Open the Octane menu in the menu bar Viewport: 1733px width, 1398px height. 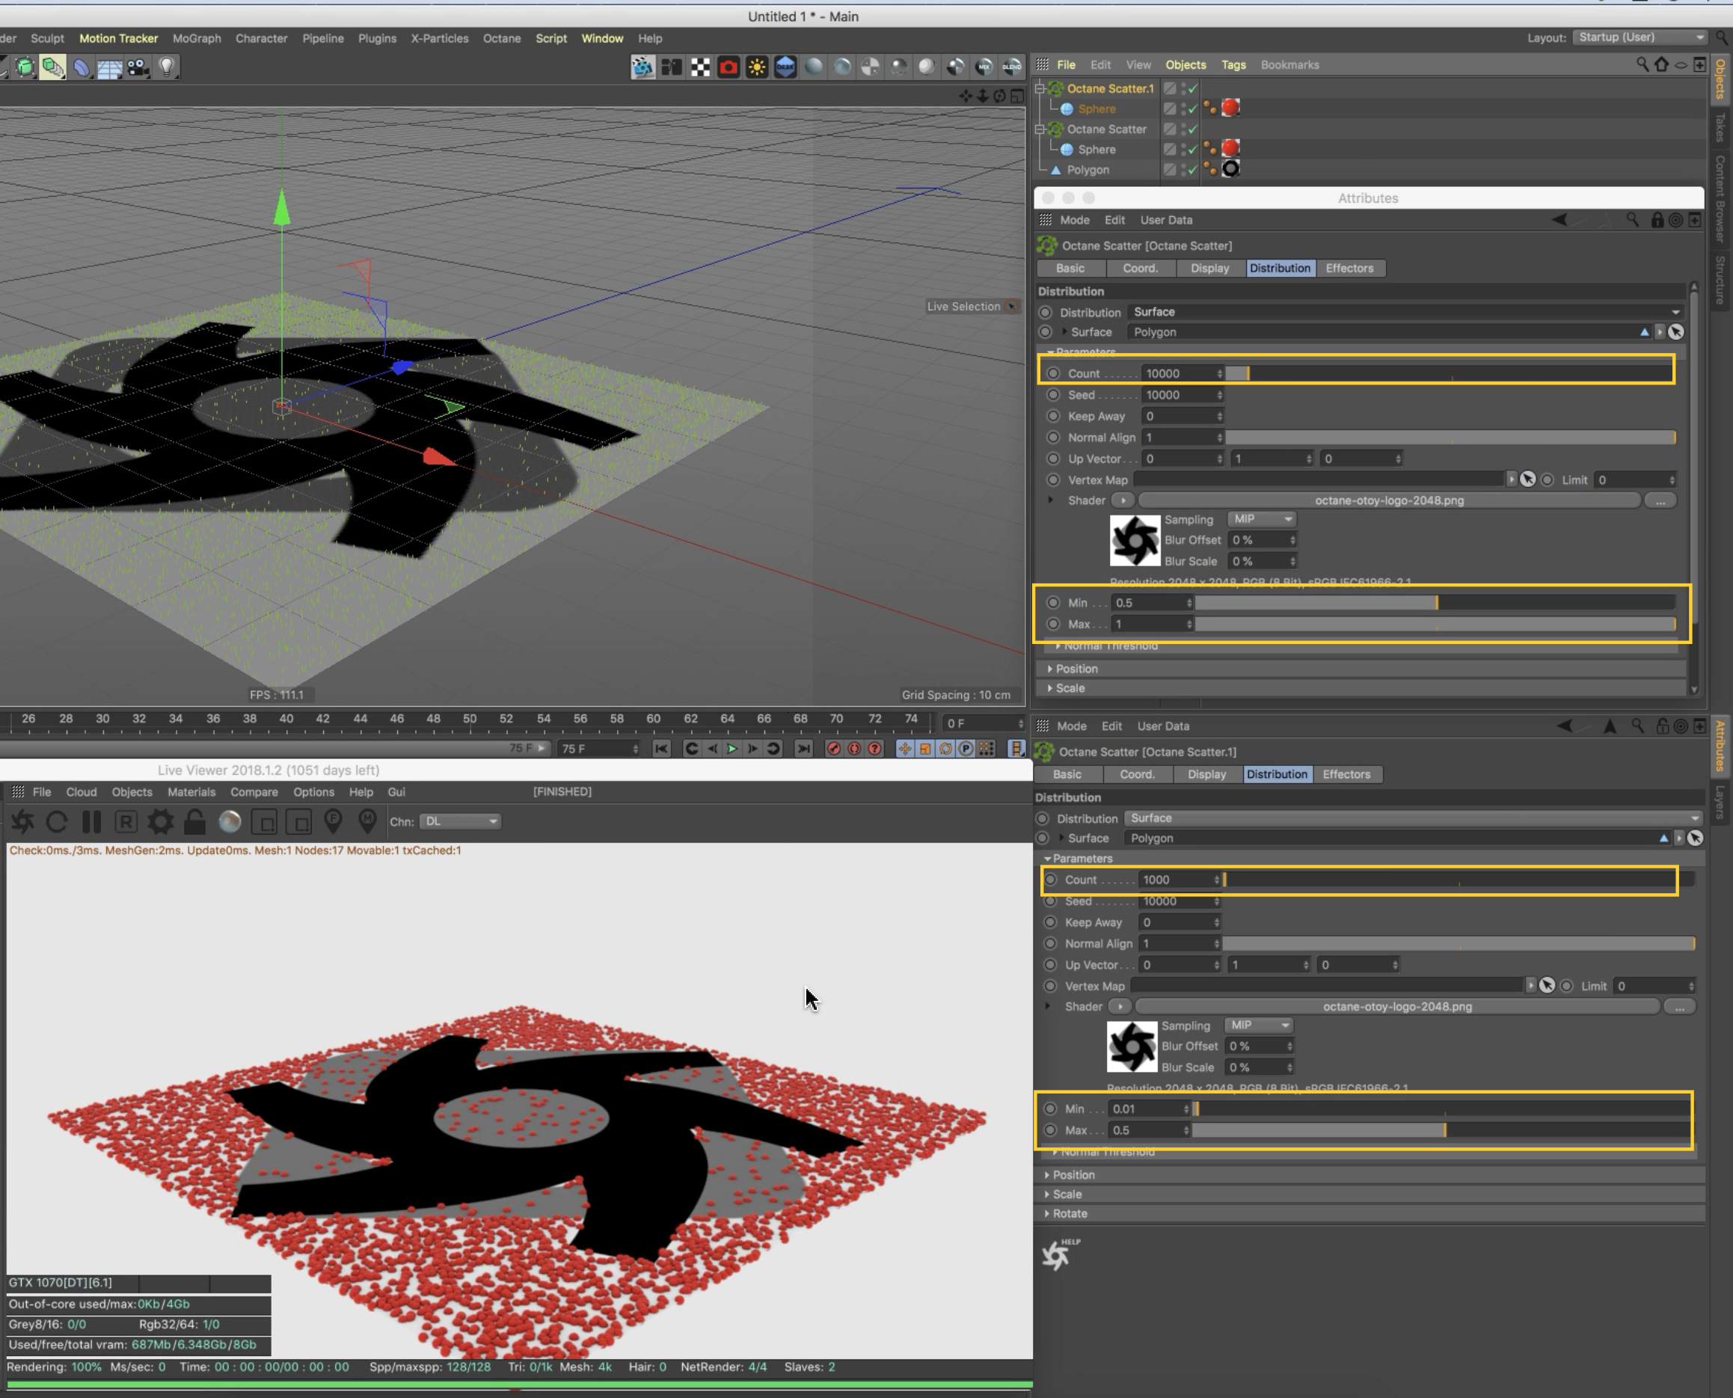[x=501, y=38]
